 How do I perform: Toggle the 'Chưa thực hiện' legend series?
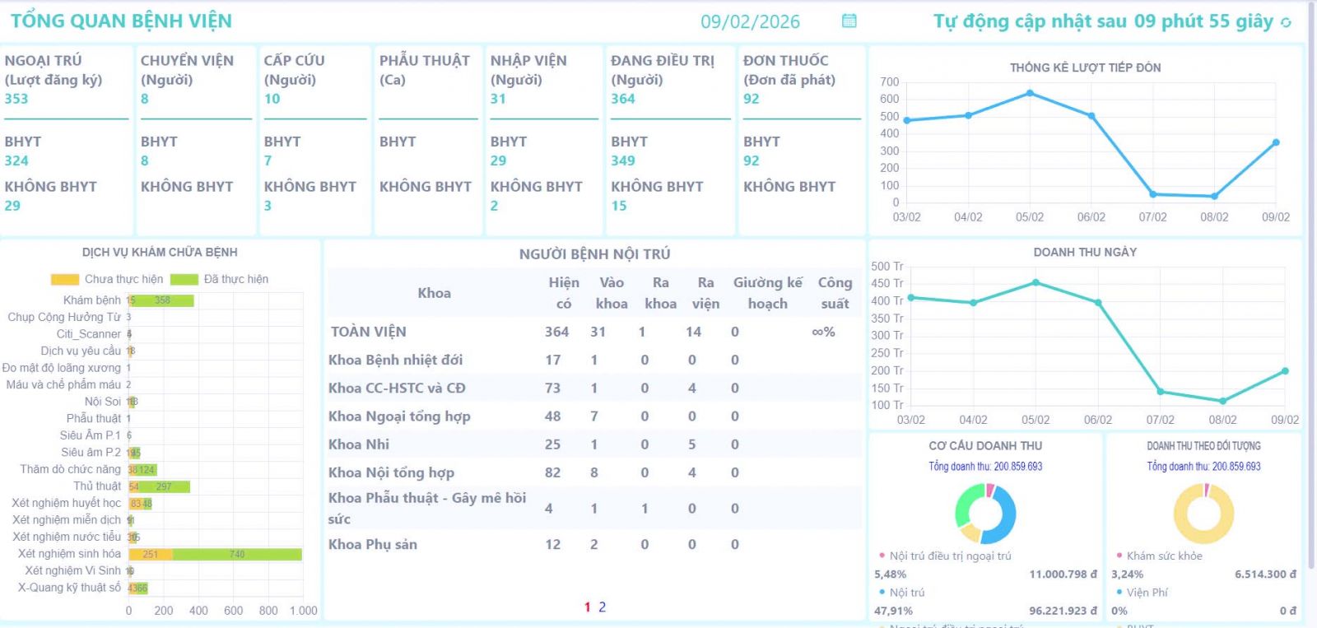pyautogui.click(x=107, y=279)
